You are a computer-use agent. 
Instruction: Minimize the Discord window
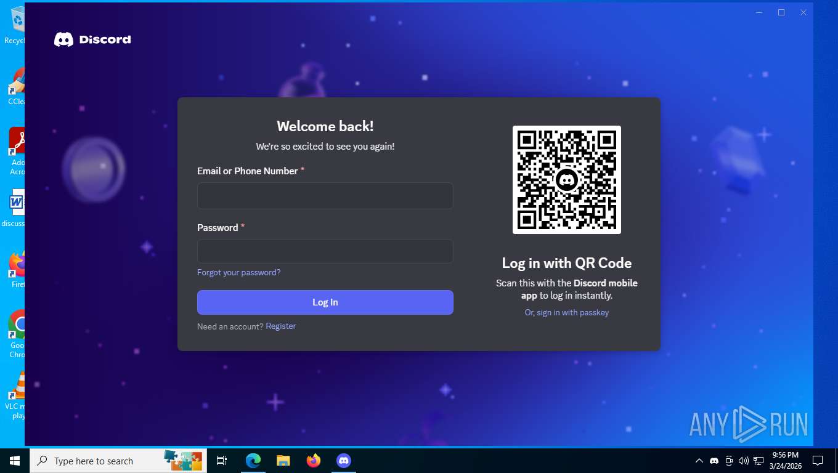pos(759,12)
